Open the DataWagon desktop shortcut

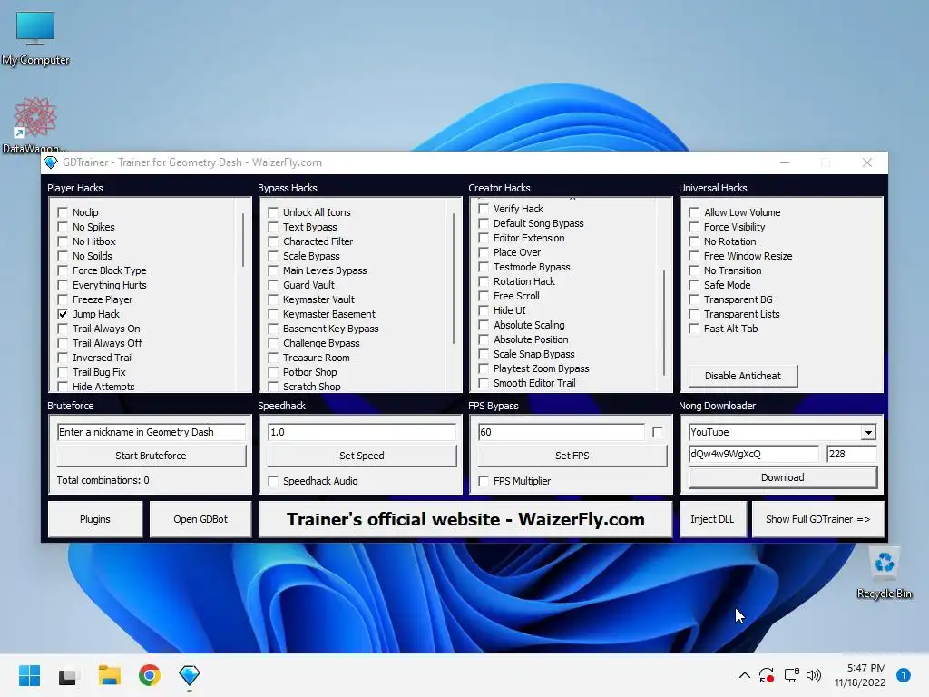click(x=34, y=124)
